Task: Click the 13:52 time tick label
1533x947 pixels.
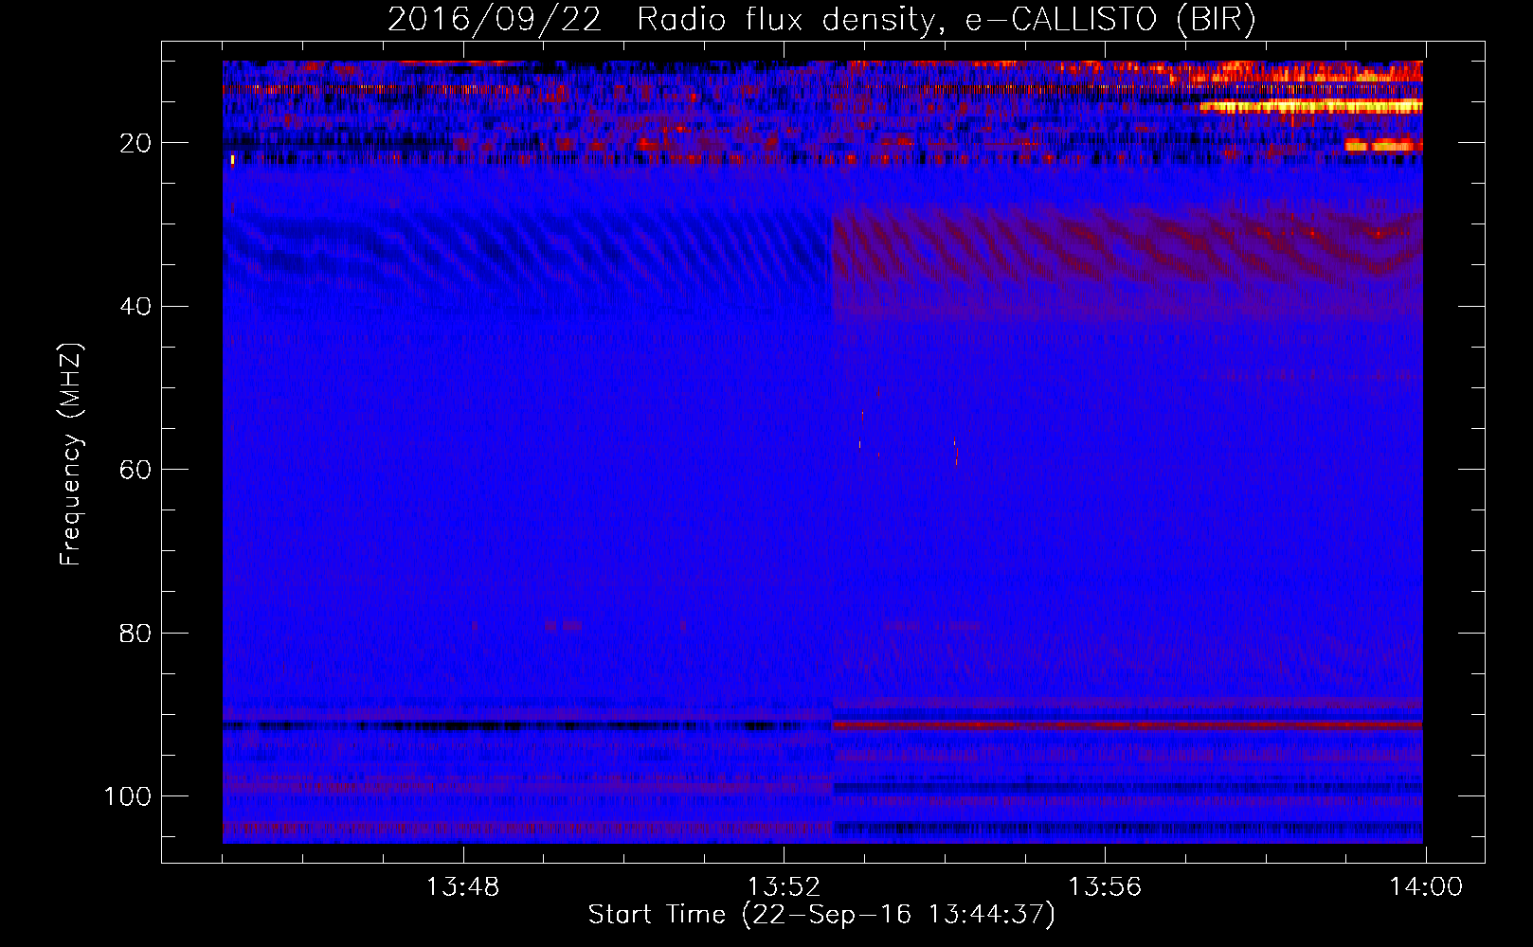Action: (784, 887)
